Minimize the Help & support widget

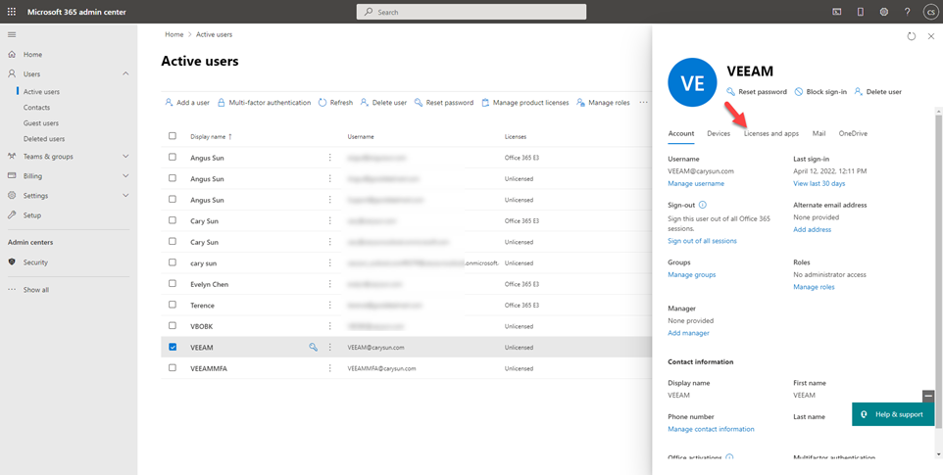click(928, 396)
